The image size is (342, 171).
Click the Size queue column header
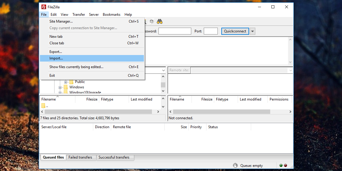click(x=177, y=127)
